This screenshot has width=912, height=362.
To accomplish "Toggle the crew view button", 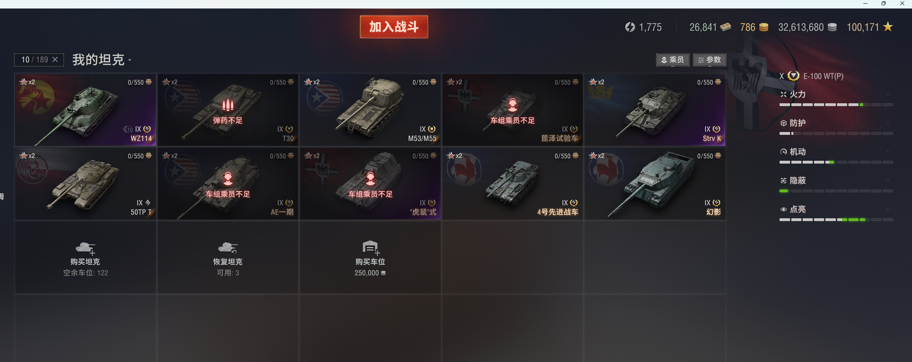I will 673,60.
